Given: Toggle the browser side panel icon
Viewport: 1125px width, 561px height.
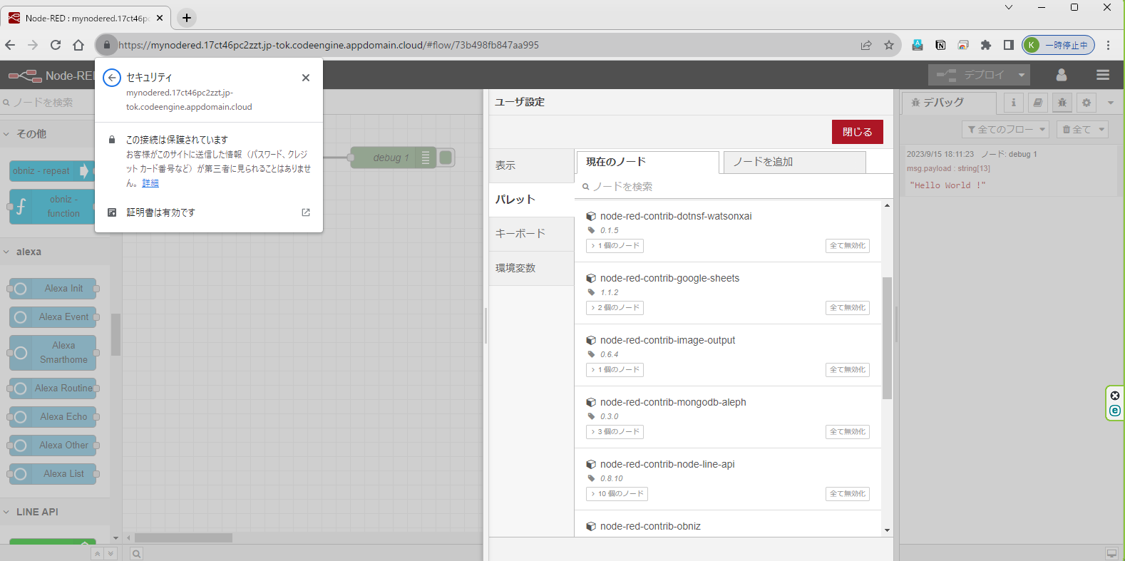Looking at the screenshot, I should (x=1008, y=45).
